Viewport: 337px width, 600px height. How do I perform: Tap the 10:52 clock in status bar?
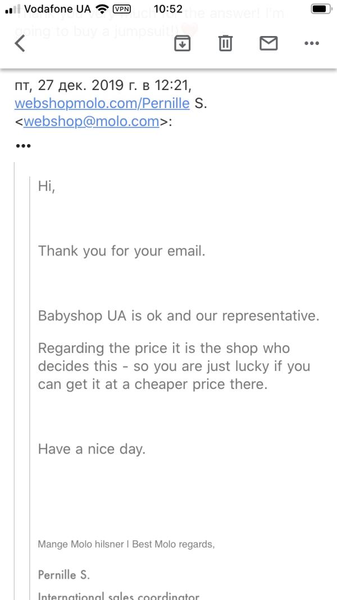168,9
